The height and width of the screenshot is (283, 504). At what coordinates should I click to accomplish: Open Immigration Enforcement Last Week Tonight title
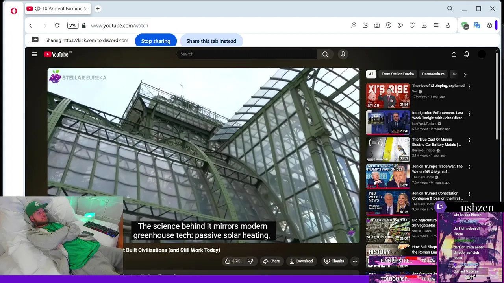click(x=438, y=116)
